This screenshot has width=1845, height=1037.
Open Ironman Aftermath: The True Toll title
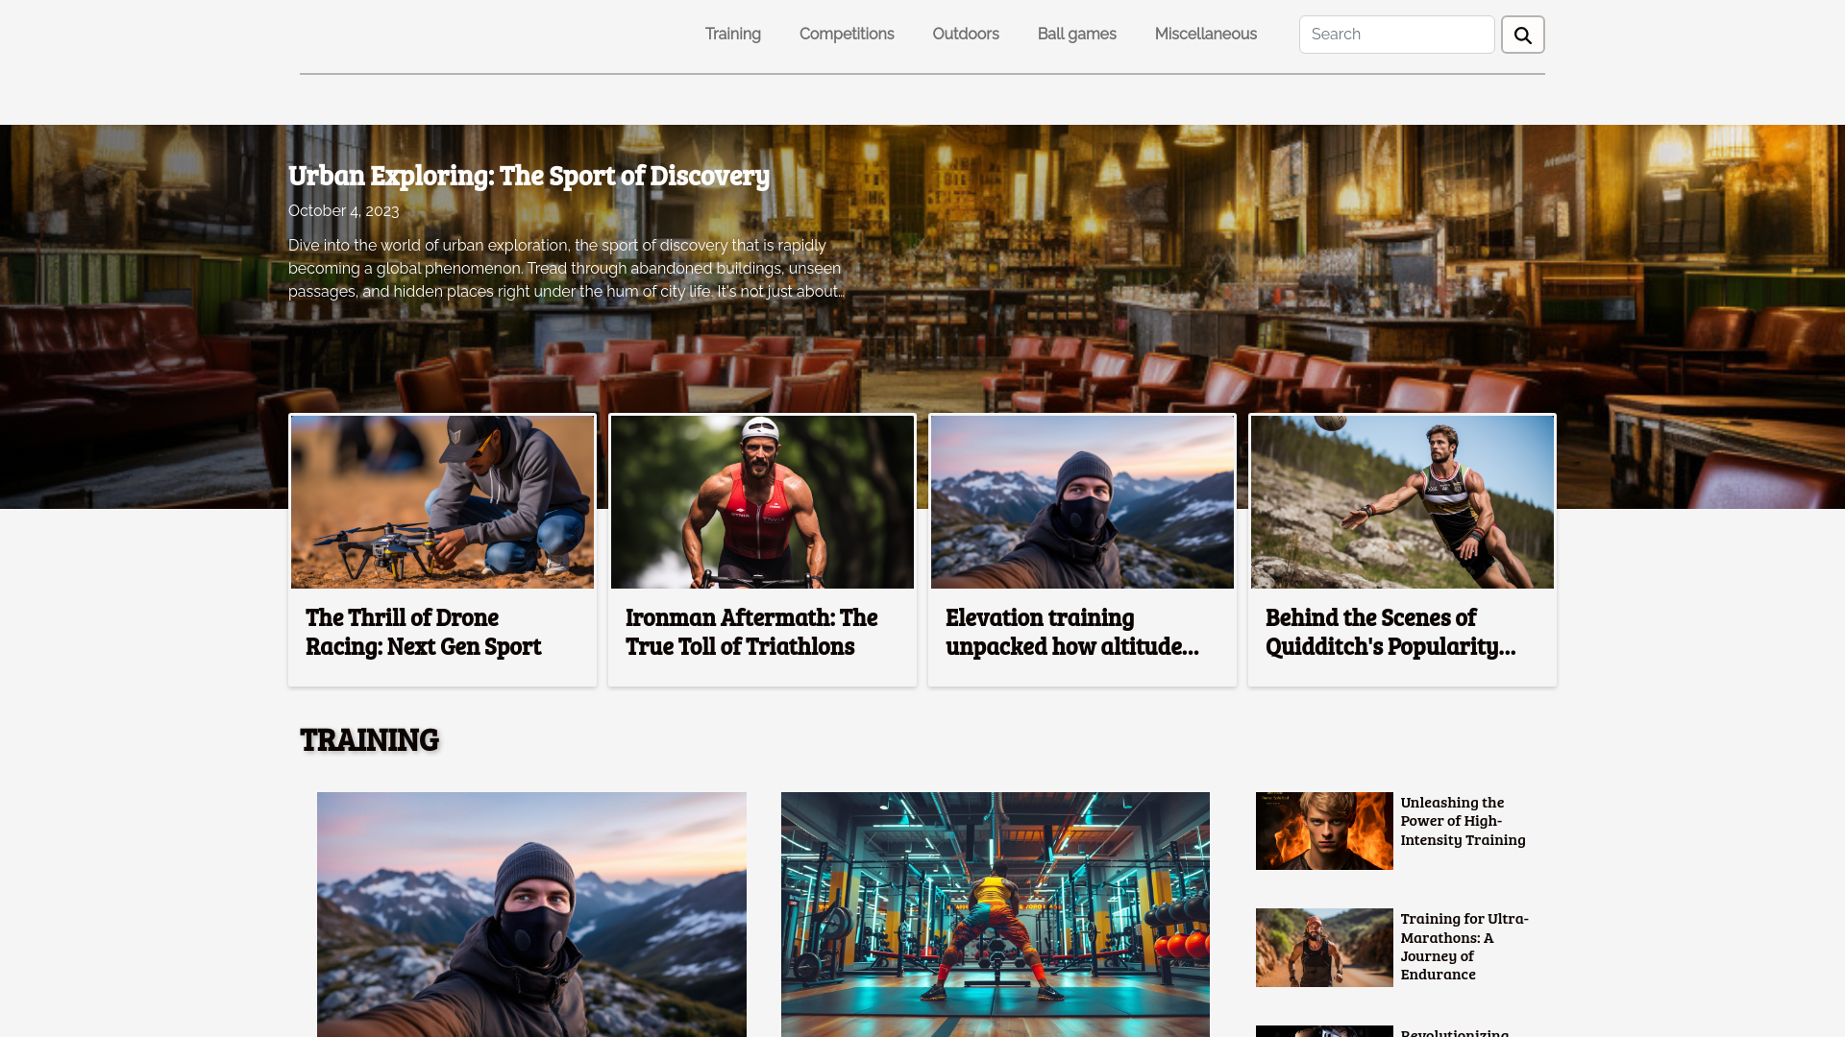751,632
